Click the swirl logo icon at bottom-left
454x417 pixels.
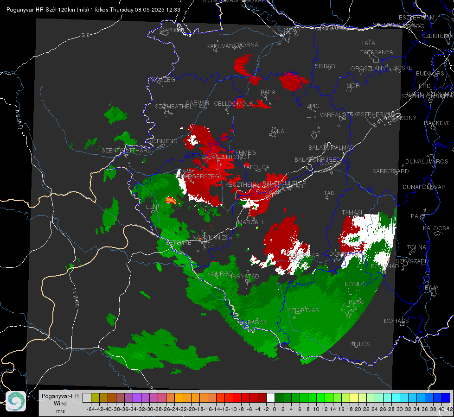[x=16, y=401]
